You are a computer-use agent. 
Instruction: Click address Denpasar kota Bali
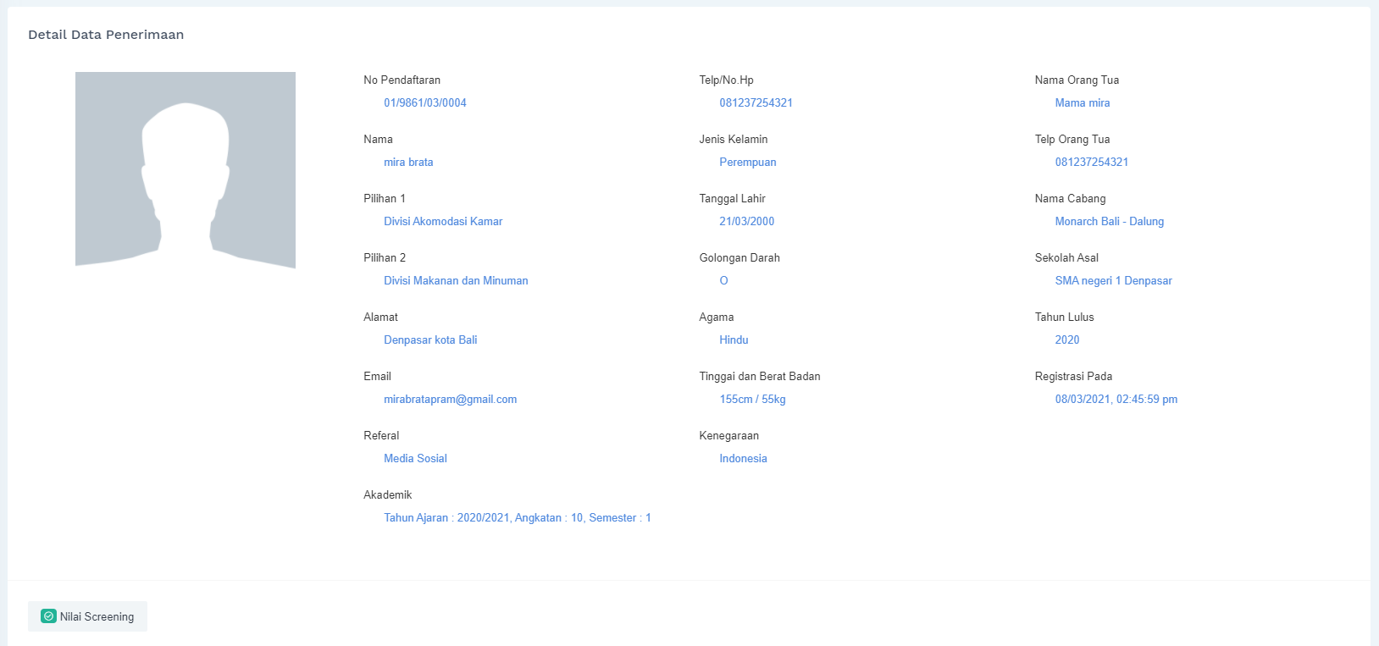430,340
